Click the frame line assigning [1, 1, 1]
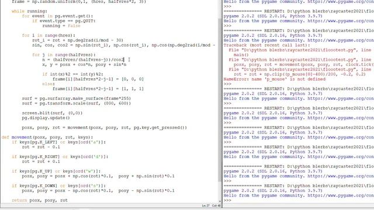Image resolution: width=374 pixels, height=210 pixels. click(x=98, y=89)
